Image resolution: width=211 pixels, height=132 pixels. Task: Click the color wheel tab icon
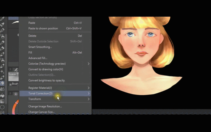(x=16, y=94)
